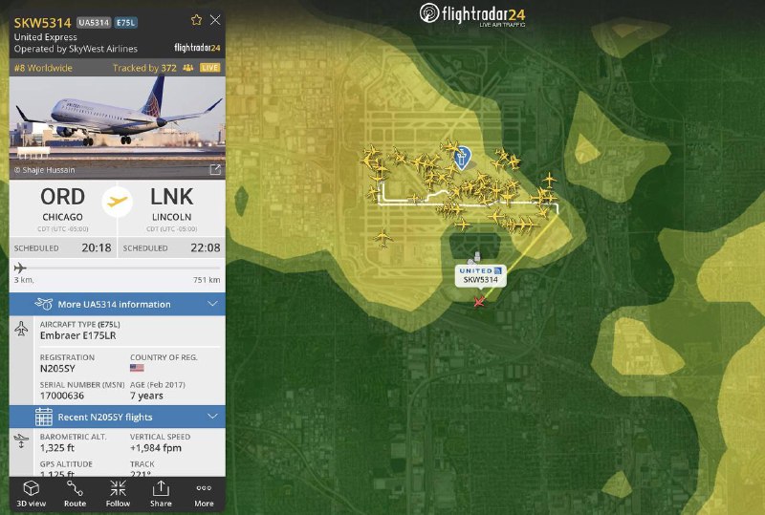The image size is (765, 515).
Task: Click Tracked by 372 viewers icon
Action: [187, 68]
